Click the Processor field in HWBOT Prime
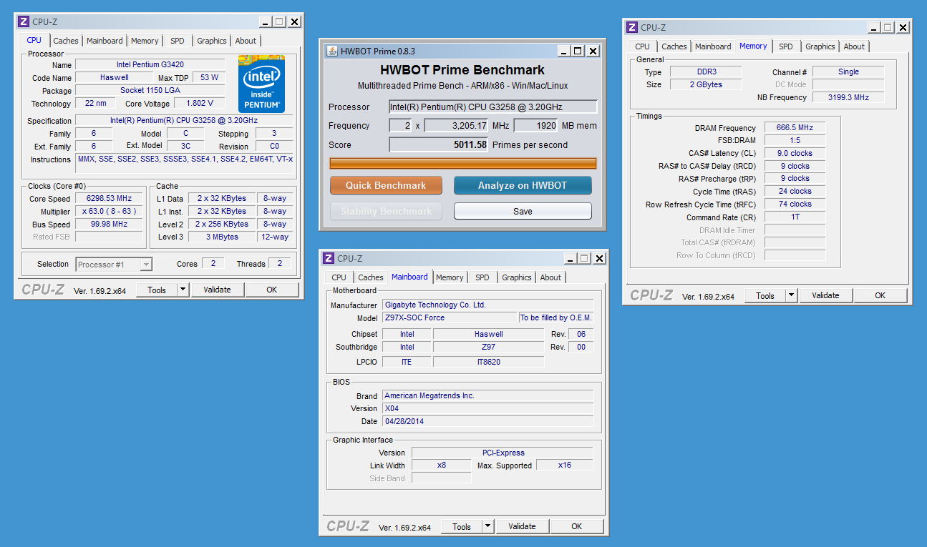The width and height of the screenshot is (927, 547). click(493, 107)
